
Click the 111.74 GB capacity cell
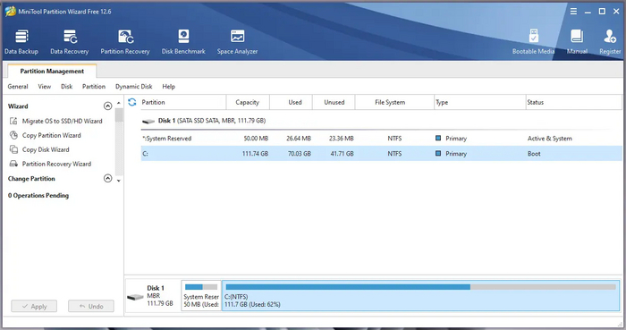pyautogui.click(x=255, y=154)
